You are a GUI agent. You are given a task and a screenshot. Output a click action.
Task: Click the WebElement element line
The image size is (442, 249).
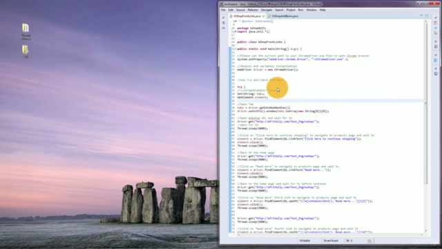pyautogui.click(x=253, y=98)
